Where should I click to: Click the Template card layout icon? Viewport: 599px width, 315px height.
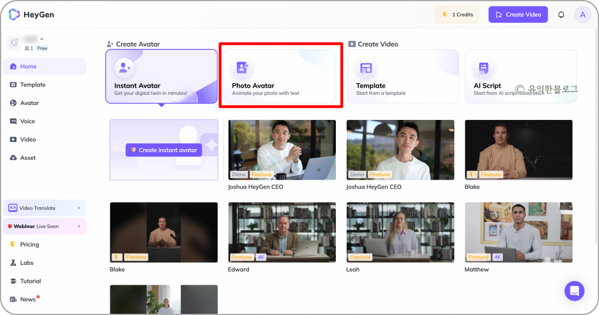click(x=366, y=68)
